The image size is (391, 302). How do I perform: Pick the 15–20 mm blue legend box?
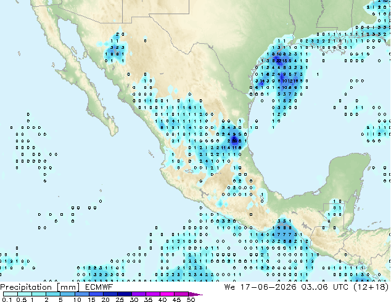click(96, 294)
